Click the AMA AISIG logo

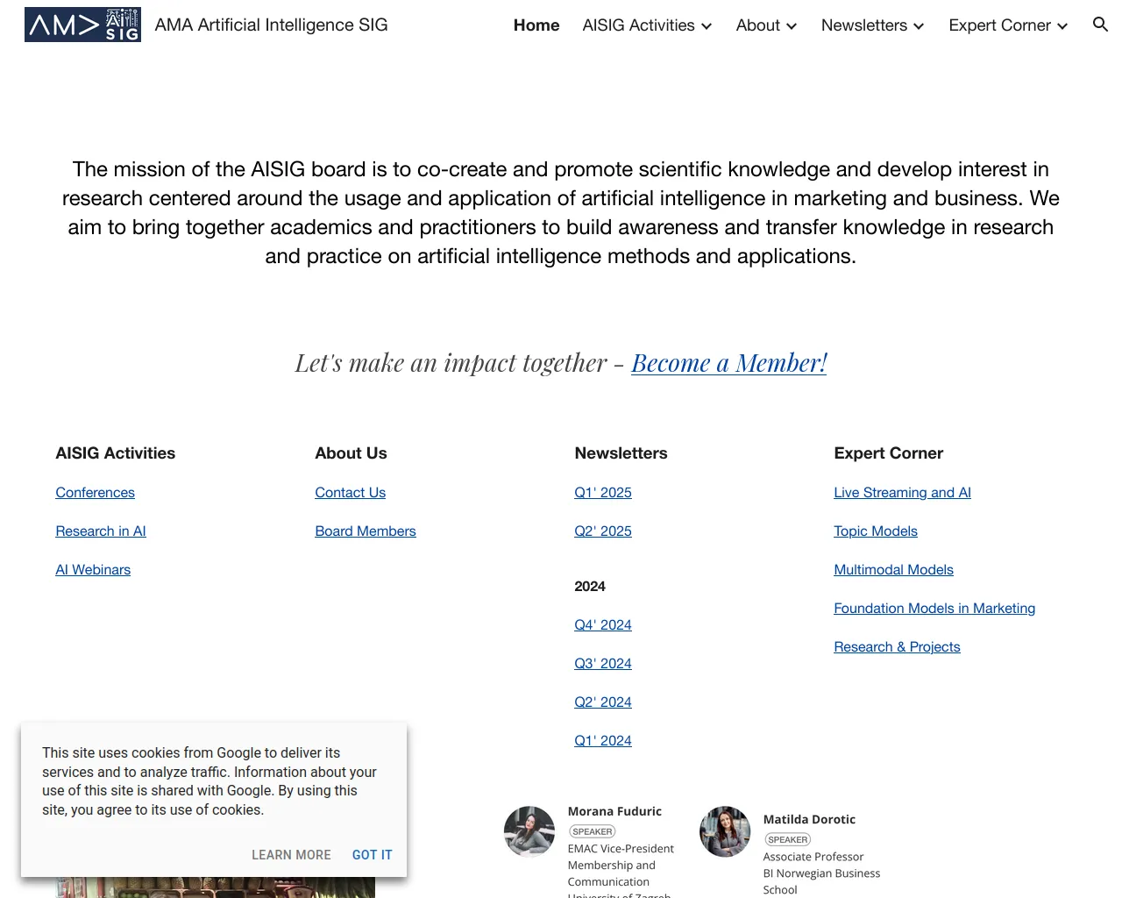[x=82, y=25]
